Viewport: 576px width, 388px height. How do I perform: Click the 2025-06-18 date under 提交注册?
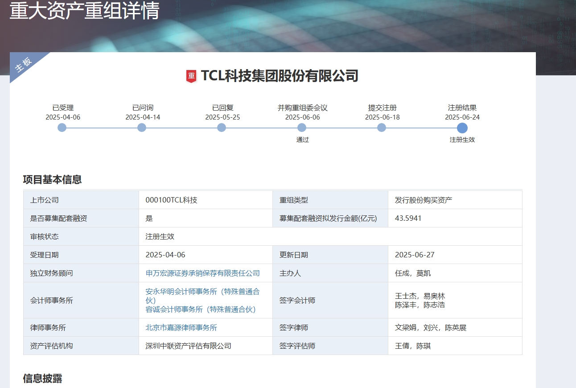(383, 117)
